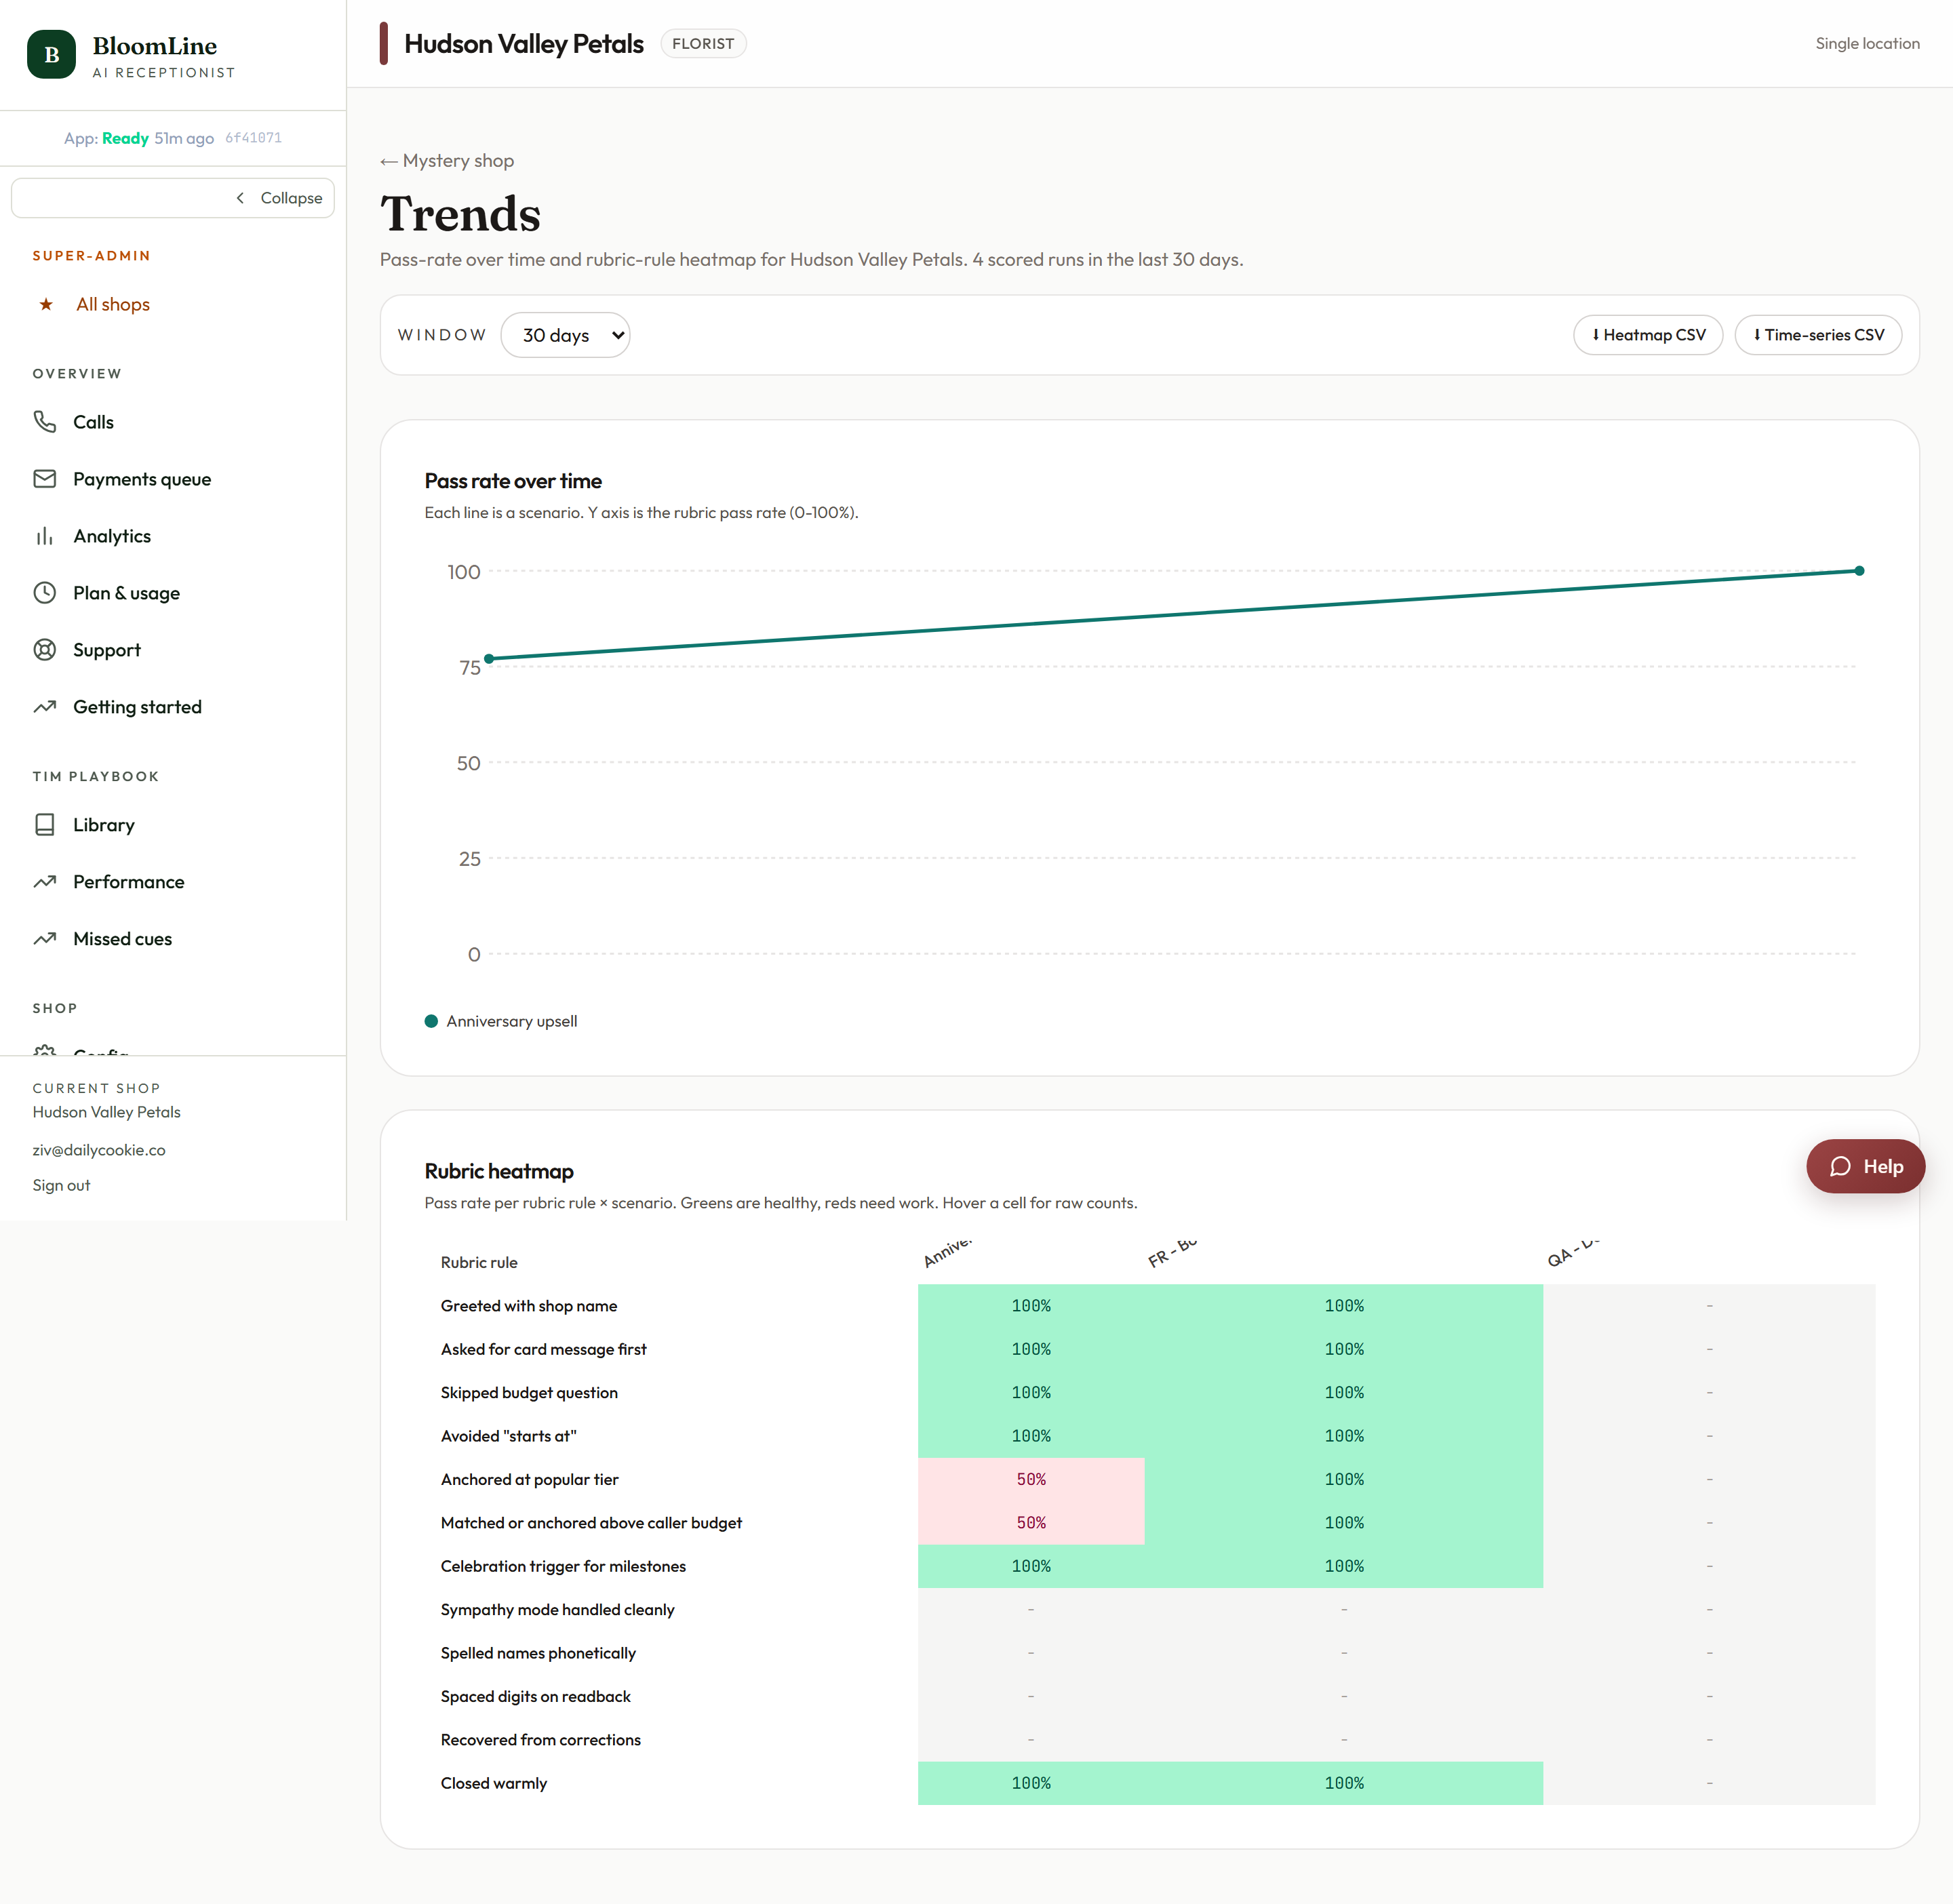
Task: Click the 6f41071 build hash
Action: pyautogui.click(x=253, y=138)
